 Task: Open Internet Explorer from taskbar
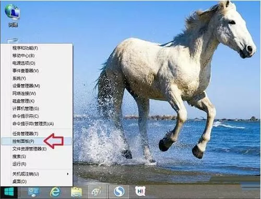click(55, 192)
